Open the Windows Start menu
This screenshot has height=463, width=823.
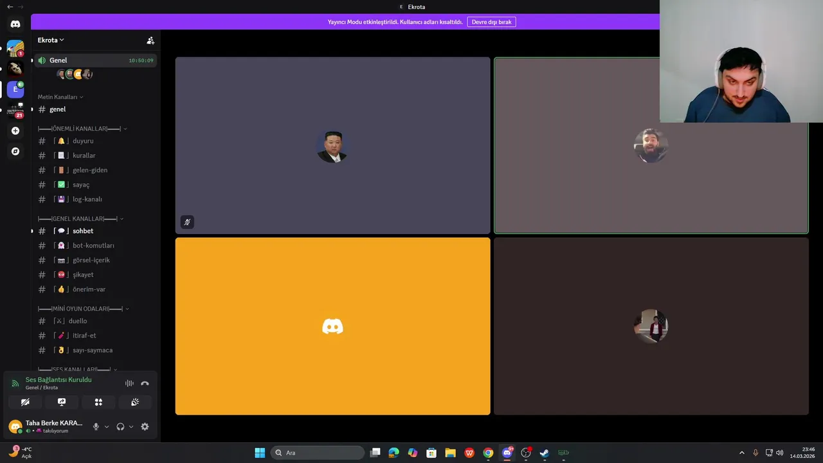point(260,453)
